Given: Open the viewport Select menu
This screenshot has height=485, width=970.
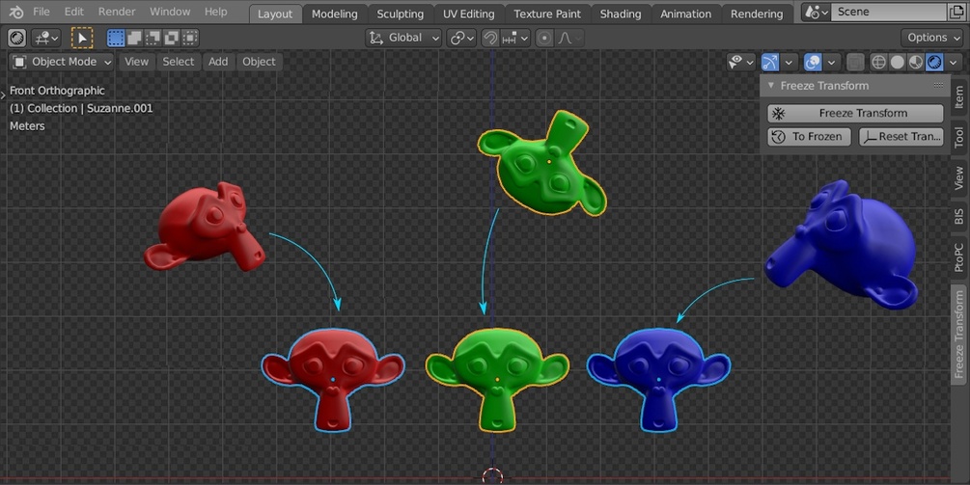Looking at the screenshot, I should 179,62.
